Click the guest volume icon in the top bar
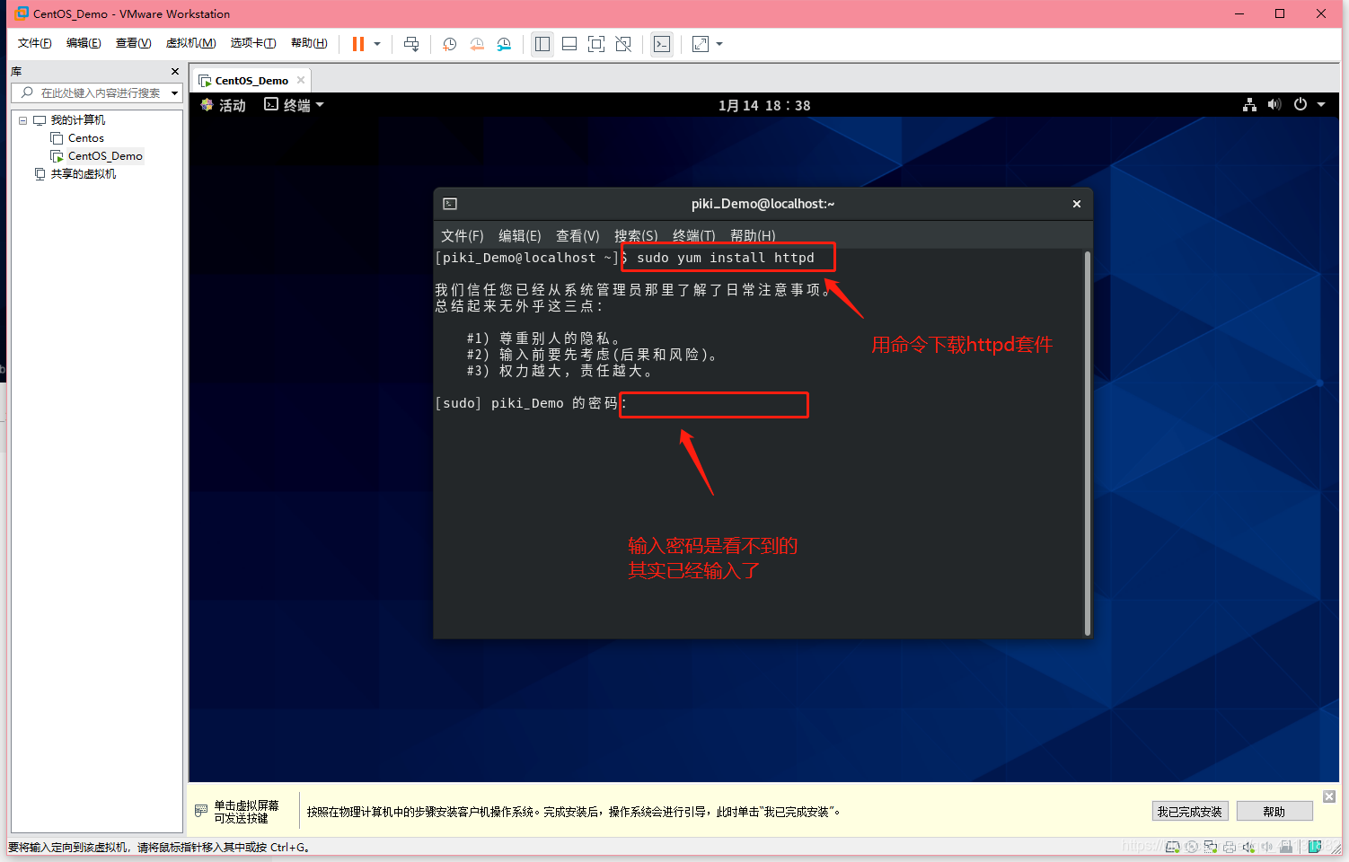 pos(1274,105)
